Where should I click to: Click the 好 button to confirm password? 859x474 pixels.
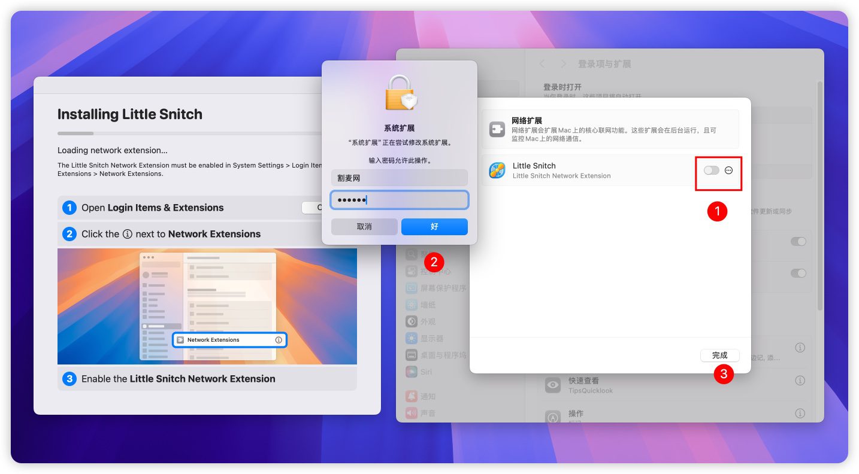[x=434, y=227]
